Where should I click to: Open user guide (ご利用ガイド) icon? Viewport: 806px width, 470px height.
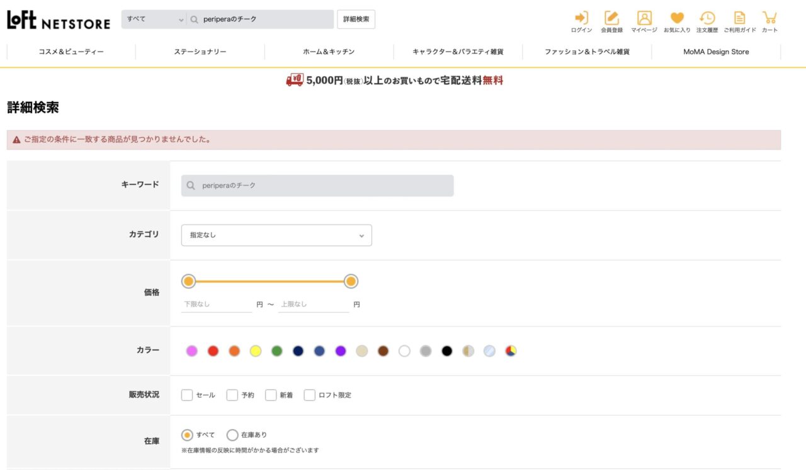[739, 22]
